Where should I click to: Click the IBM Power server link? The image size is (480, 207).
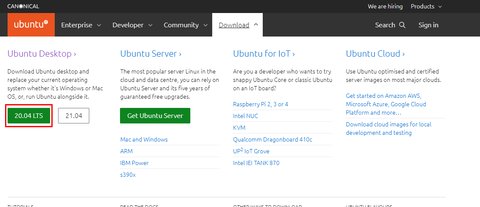(134, 163)
